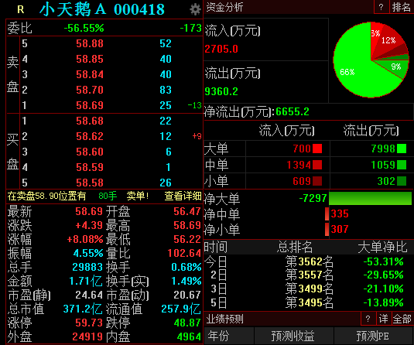Image resolution: width=414 pixels, height=345 pixels.
Task: Open help for 资金分析 panel
Action: (381, 7)
